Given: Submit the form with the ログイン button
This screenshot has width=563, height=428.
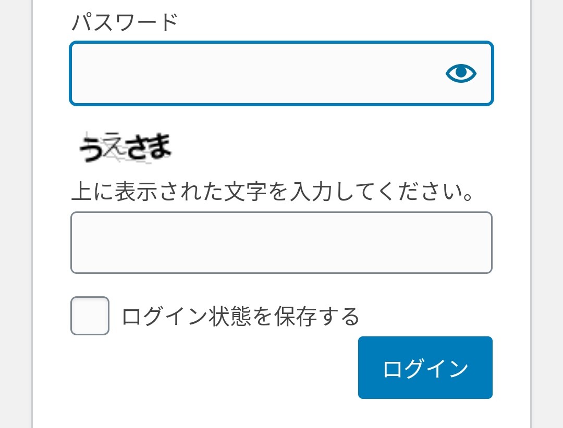Looking at the screenshot, I should [x=425, y=368].
